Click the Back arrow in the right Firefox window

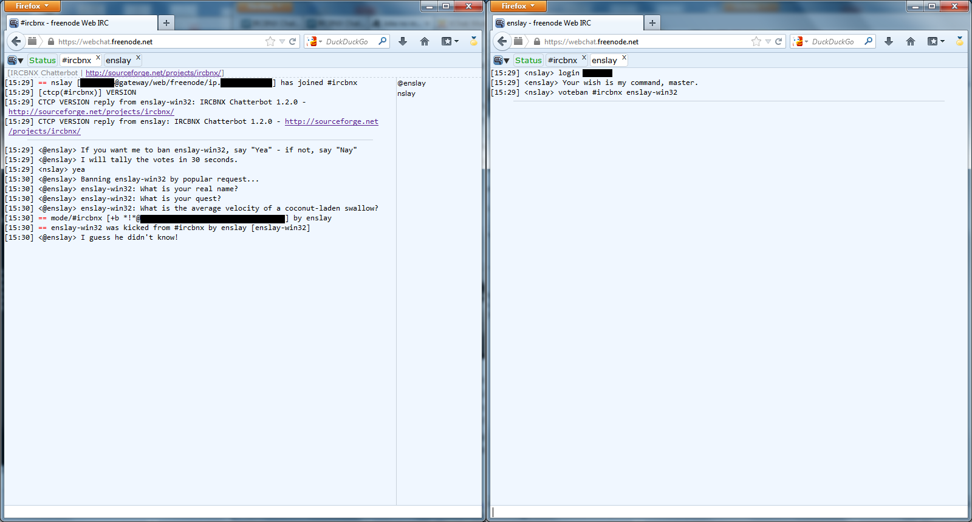click(x=502, y=41)
